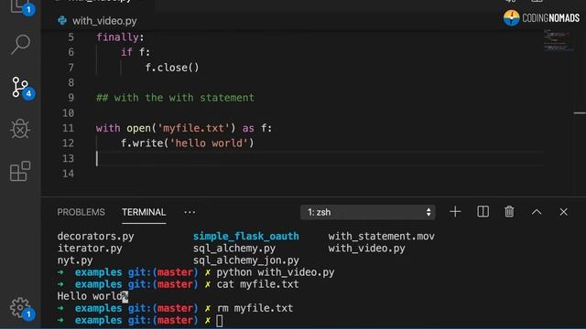Click 'sql_alchemy.py' in terminal listing
This screenshot has height=329, width=586.
coord(234,248)
